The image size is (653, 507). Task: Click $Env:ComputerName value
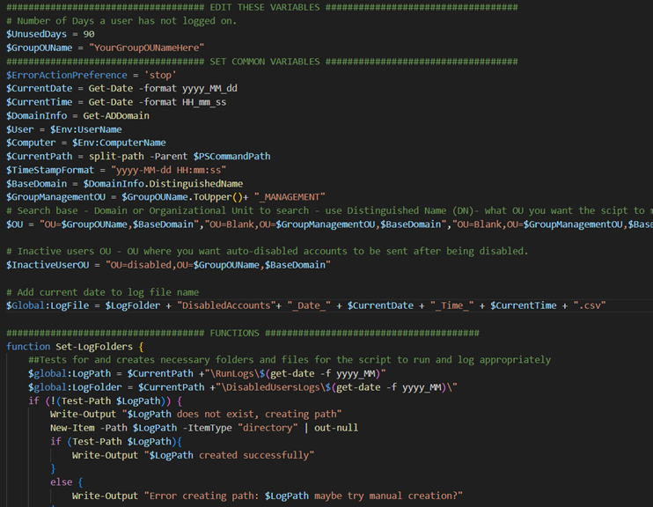[119, 143]
